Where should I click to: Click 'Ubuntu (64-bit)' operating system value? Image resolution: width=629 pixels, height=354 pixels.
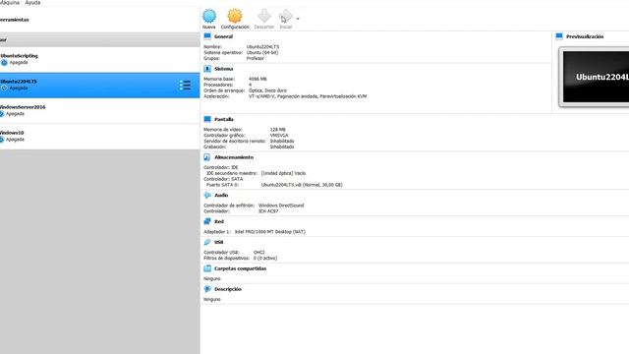pos(262,52)
